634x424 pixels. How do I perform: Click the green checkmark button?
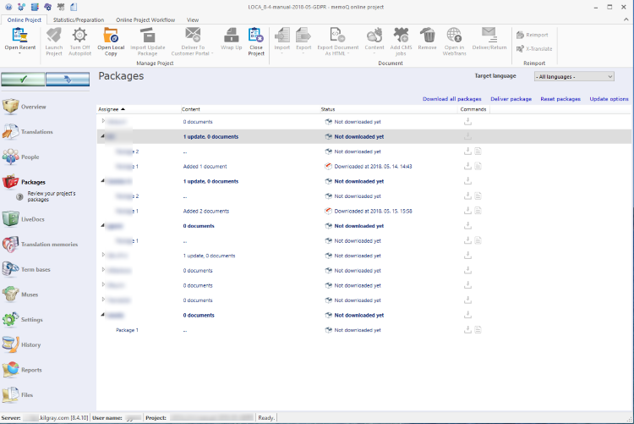tap(23, 80)
